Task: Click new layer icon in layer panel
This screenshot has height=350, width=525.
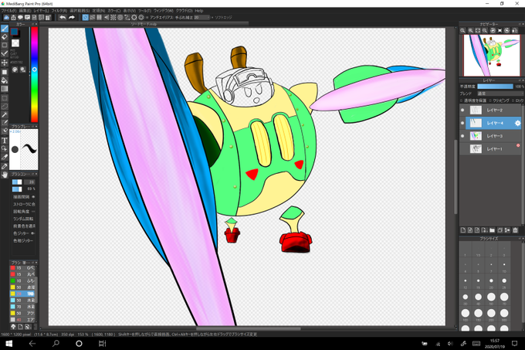Action: pos(463,230)
